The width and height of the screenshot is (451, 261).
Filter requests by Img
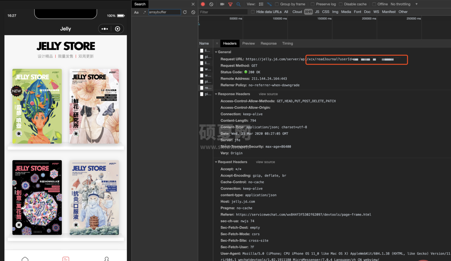[335, 12]
